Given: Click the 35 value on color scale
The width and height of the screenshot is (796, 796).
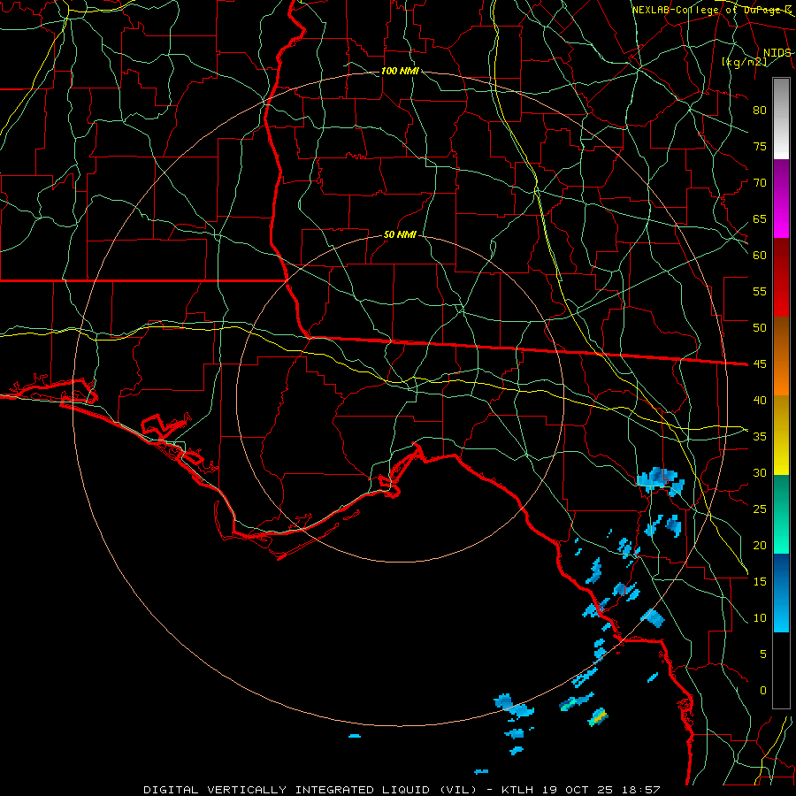Looking at the screenshot, I should pos(760,437).
